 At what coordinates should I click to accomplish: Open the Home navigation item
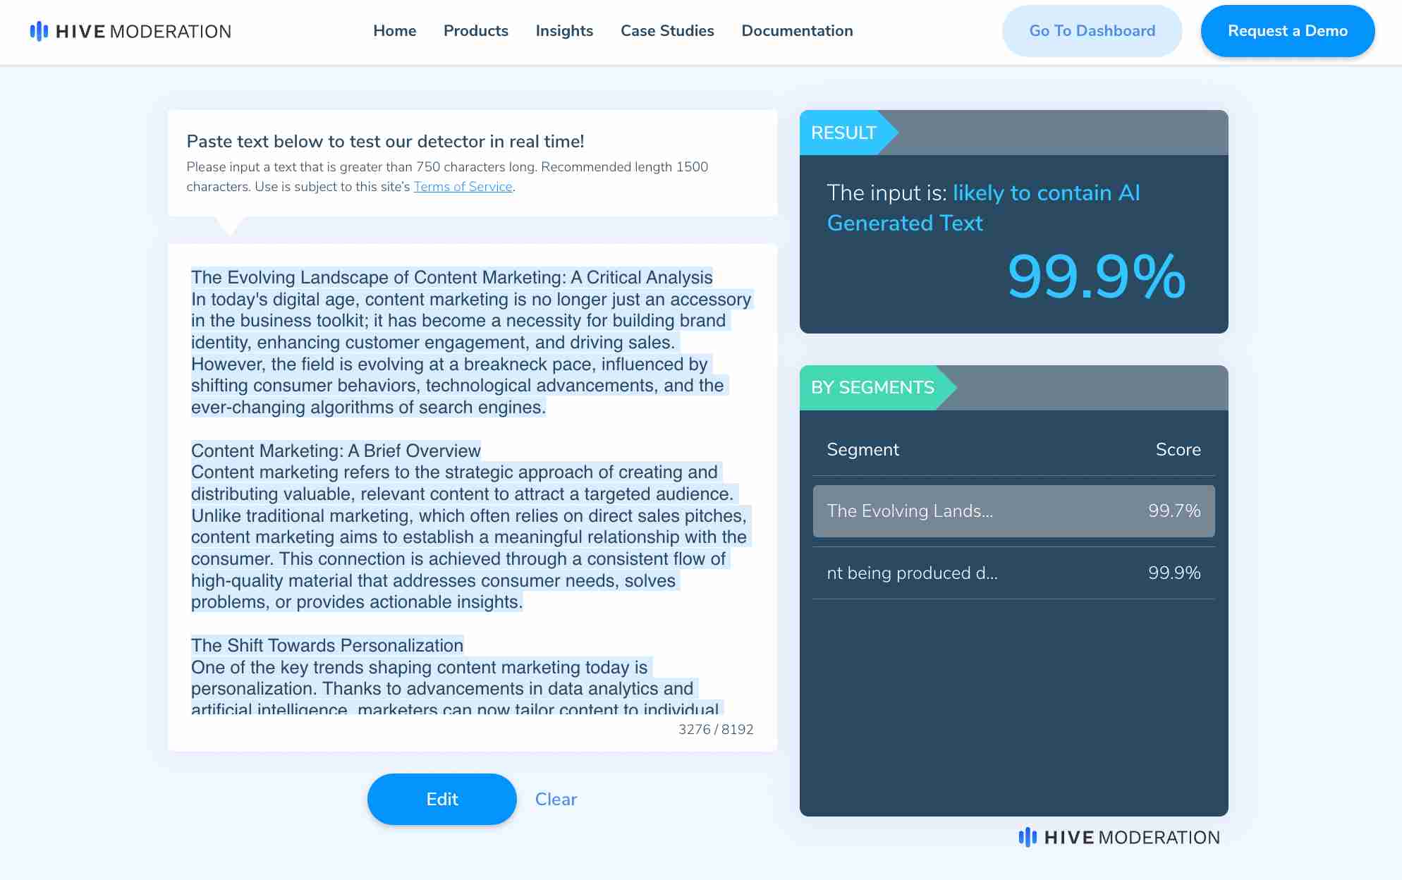(395, 31)
